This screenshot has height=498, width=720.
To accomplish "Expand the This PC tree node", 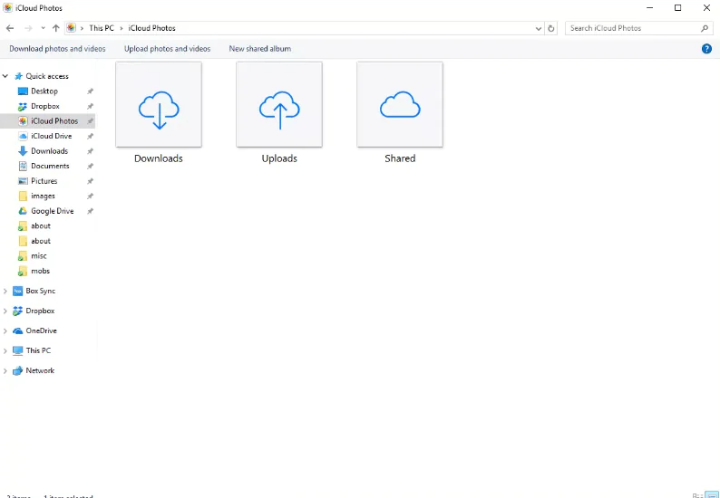I will click(5, 351).
